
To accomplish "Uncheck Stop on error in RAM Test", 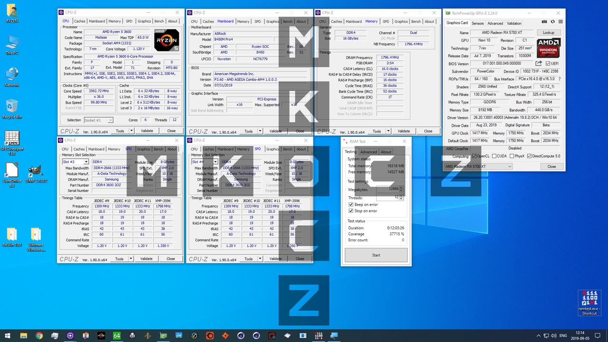I will coord(351,211).
